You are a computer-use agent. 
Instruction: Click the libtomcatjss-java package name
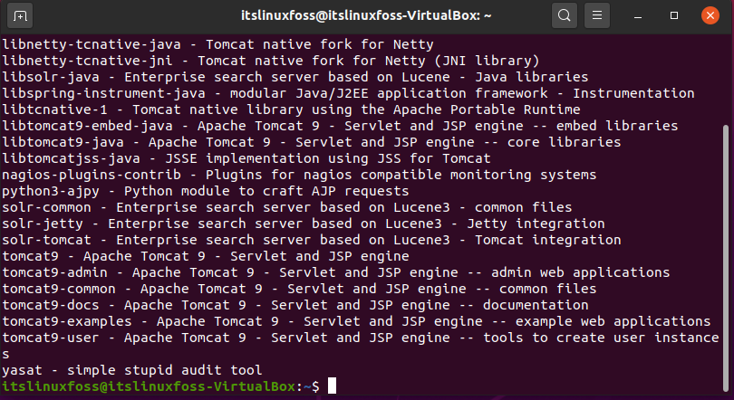72,158
